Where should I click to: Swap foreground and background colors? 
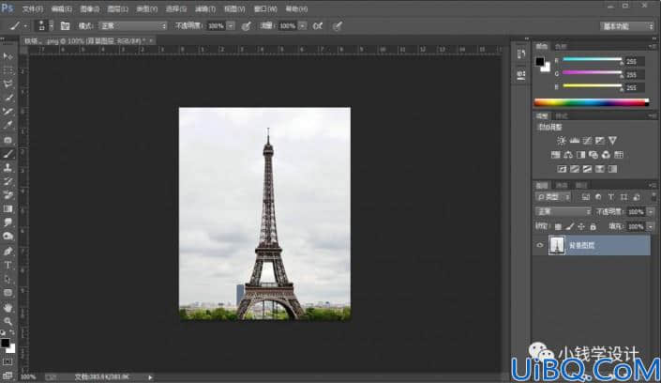(12, 332)
